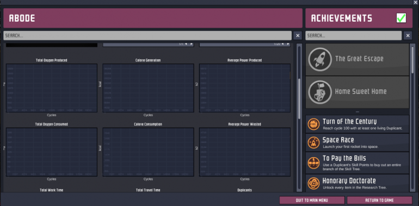Go to next page of 1/20 pager
This screenshot has width=419, height=206.
(x=288, y=44)
